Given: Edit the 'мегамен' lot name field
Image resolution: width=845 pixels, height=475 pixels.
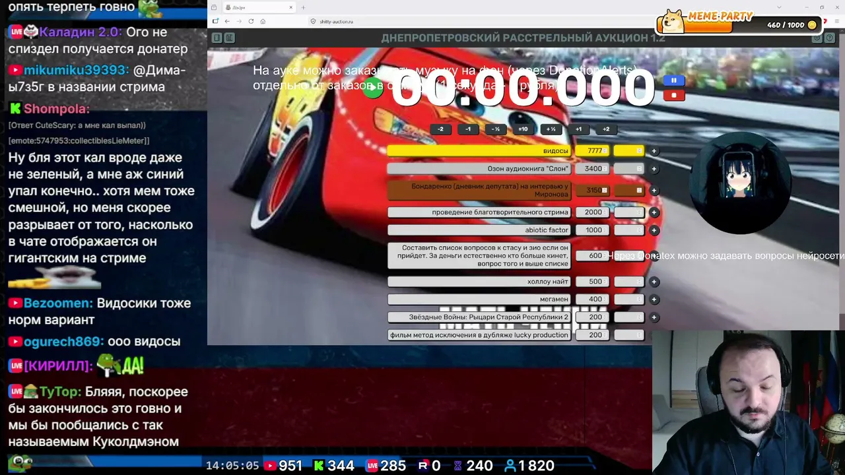Looking at the screenshot, I should click(479, 300).
